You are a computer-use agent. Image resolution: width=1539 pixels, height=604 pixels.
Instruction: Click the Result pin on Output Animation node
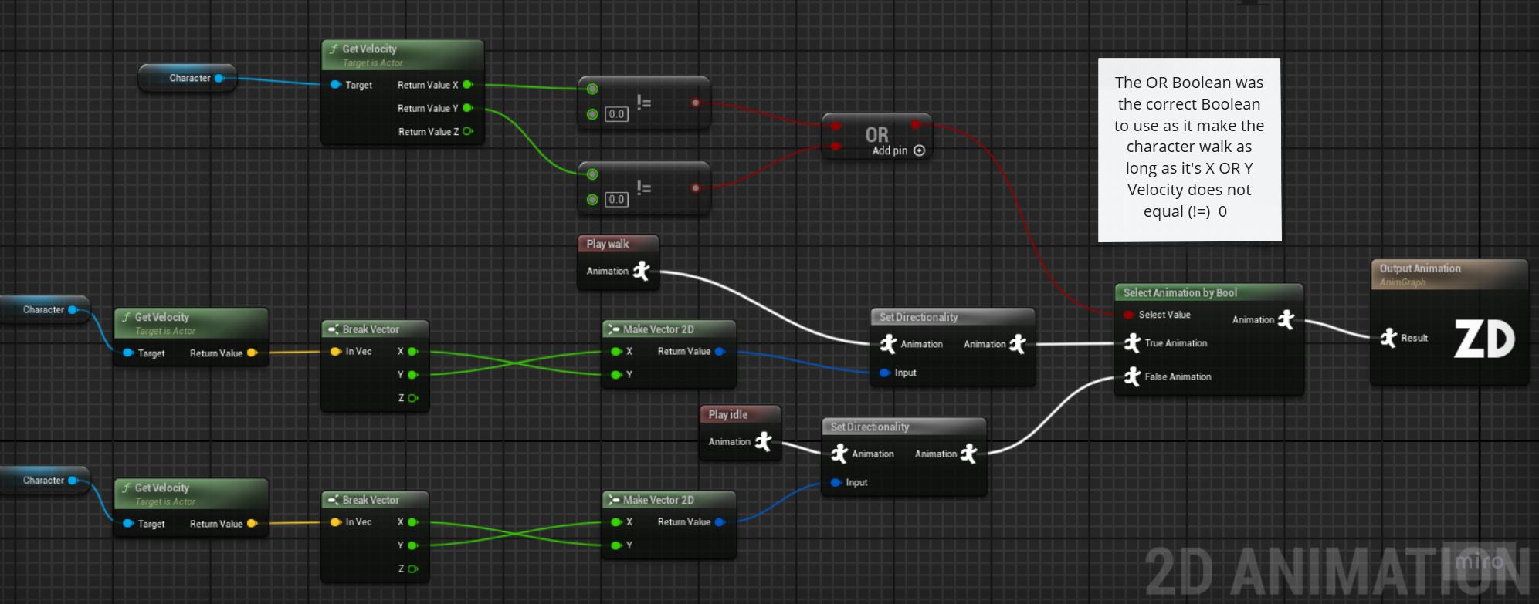click(x=1389, y=338)
